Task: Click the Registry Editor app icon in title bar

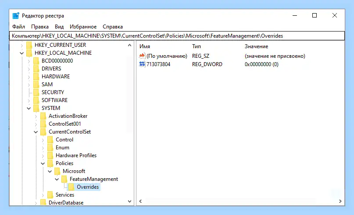Action: click(x=16, y=16)
